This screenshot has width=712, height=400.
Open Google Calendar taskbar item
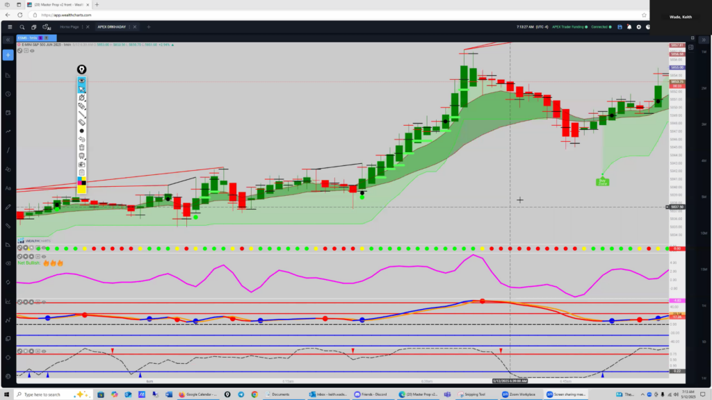[198, 394]
